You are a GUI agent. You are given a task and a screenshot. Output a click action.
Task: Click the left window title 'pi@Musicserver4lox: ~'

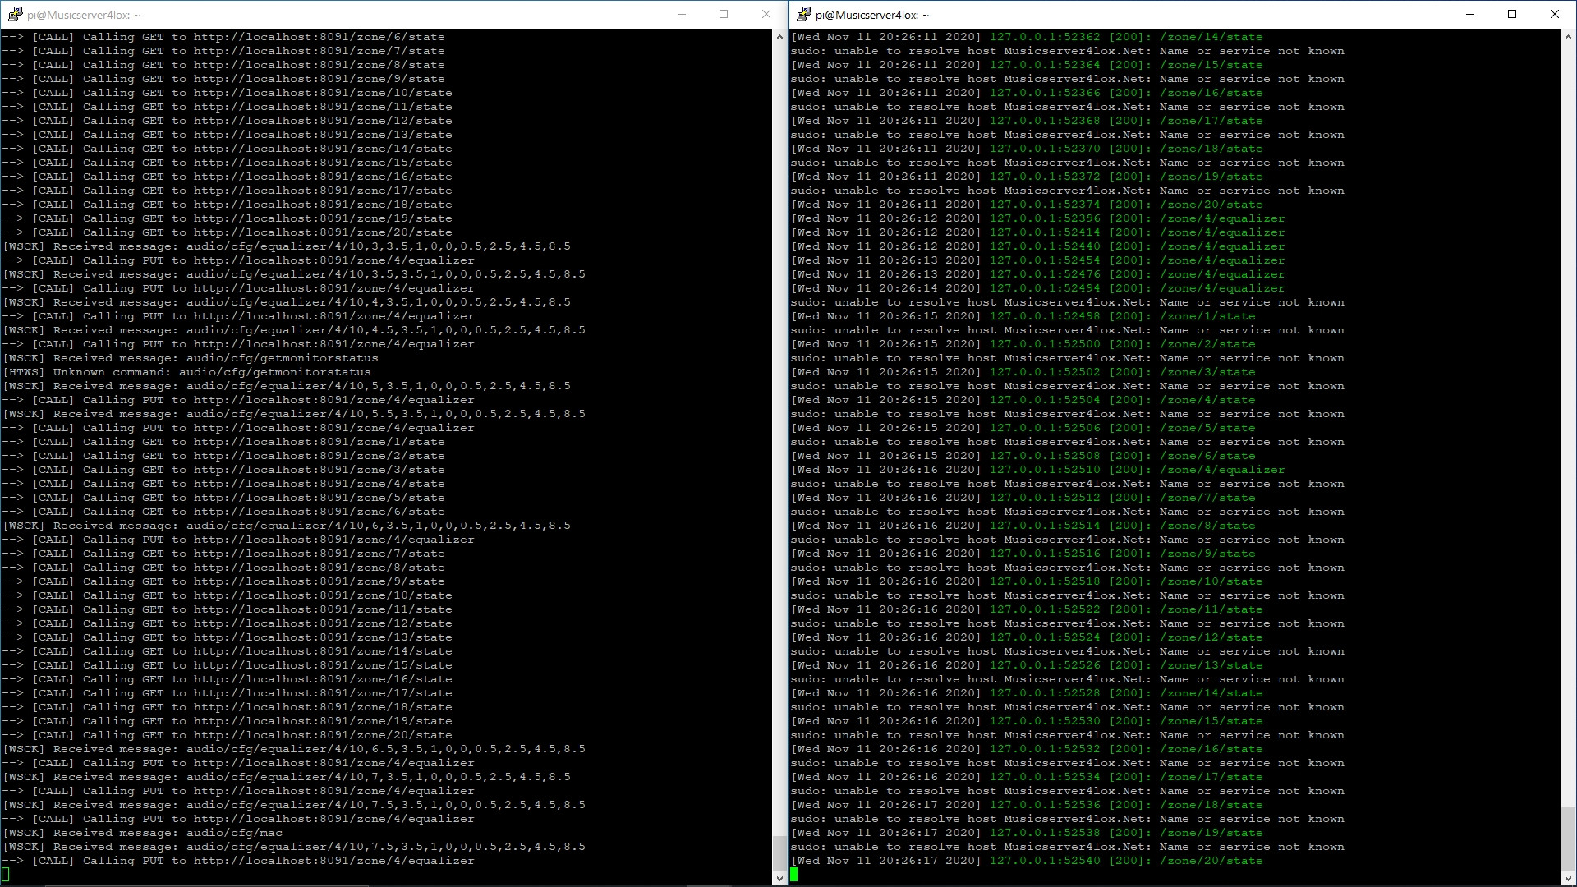pyautogui.click(x=83, y=15)
